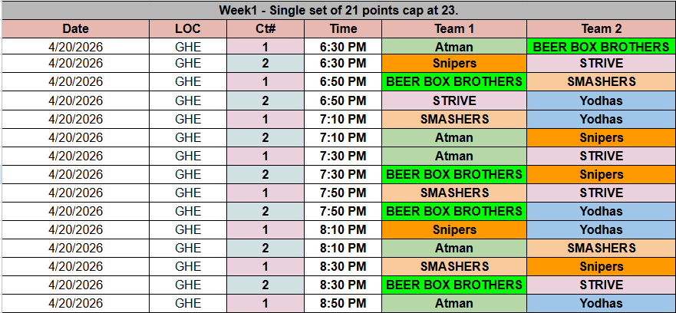Click the Ct# column header
Screen dimensions: 676x313
point(265,29)
